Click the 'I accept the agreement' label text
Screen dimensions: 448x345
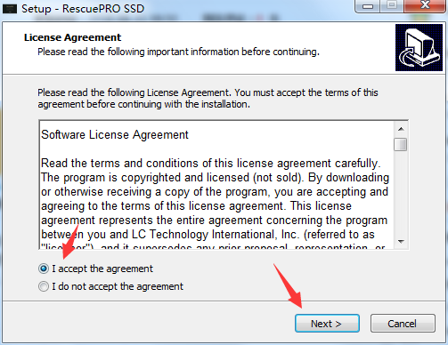[x=102, y=269]
